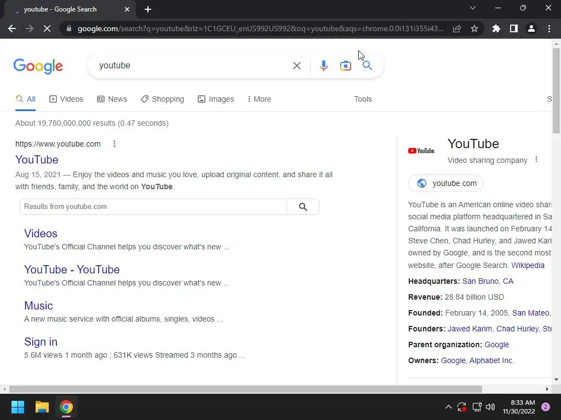Image resolution: width=561 pixels, height=420 pixels.
Task: Open the San Bruno, CA link
Action: click(x=488, y=281)
